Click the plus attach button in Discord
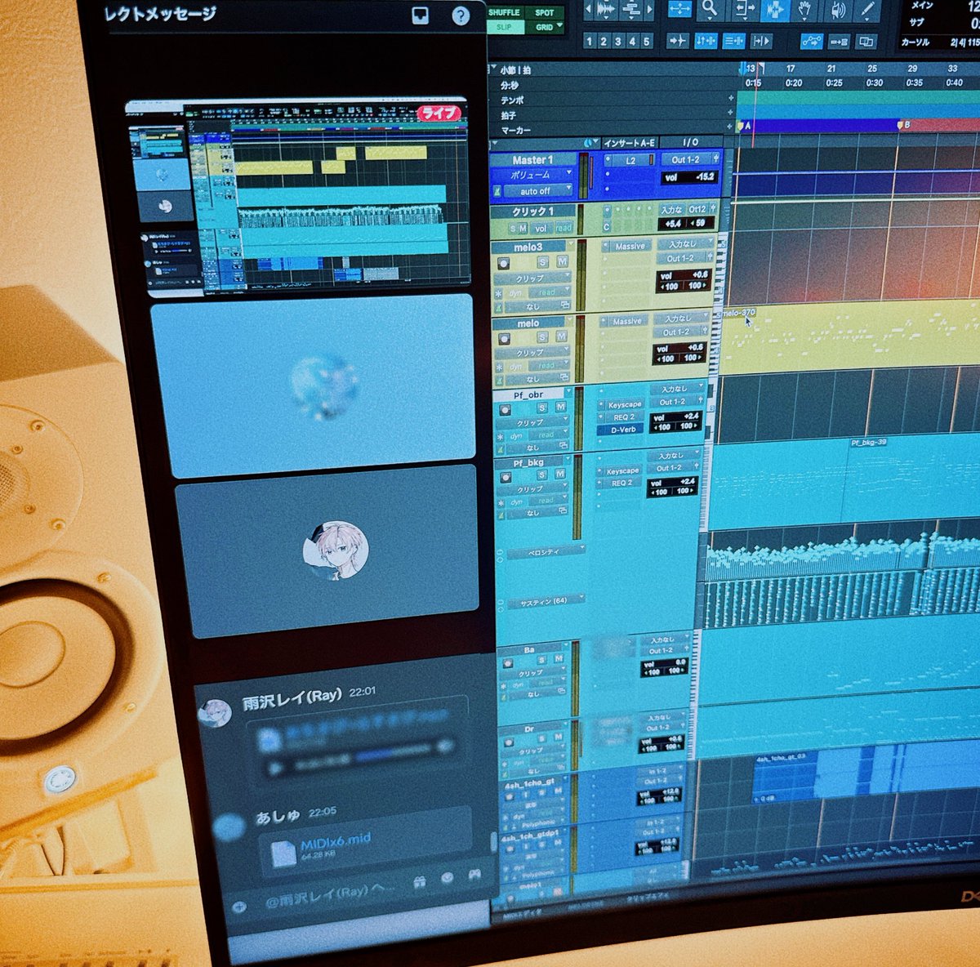The height and width of the screenshot is (967, 980). pos(239,906)
